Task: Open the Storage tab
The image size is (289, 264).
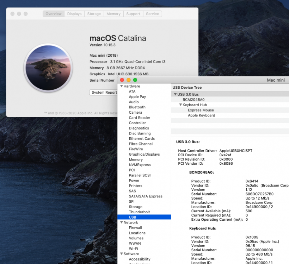Action: click(94, 14)
